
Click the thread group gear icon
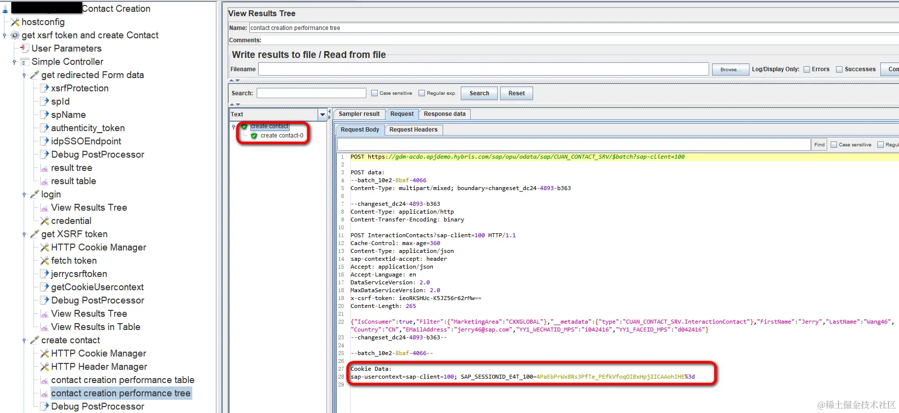[x=15, y=35]
